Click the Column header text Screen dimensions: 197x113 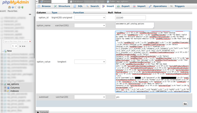pyautogui.click(x=41, y=13)
